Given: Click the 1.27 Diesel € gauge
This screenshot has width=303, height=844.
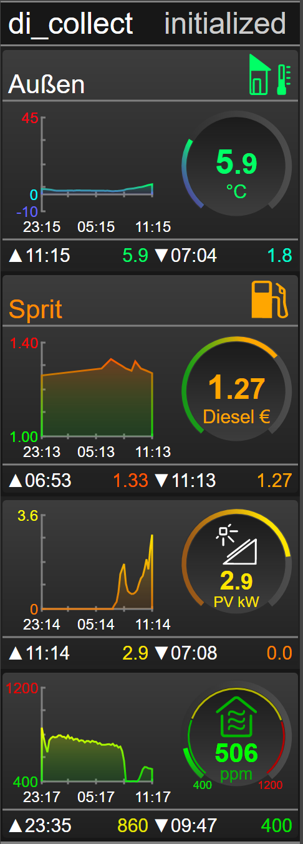Looking at the screenshot, I should 236,392.
